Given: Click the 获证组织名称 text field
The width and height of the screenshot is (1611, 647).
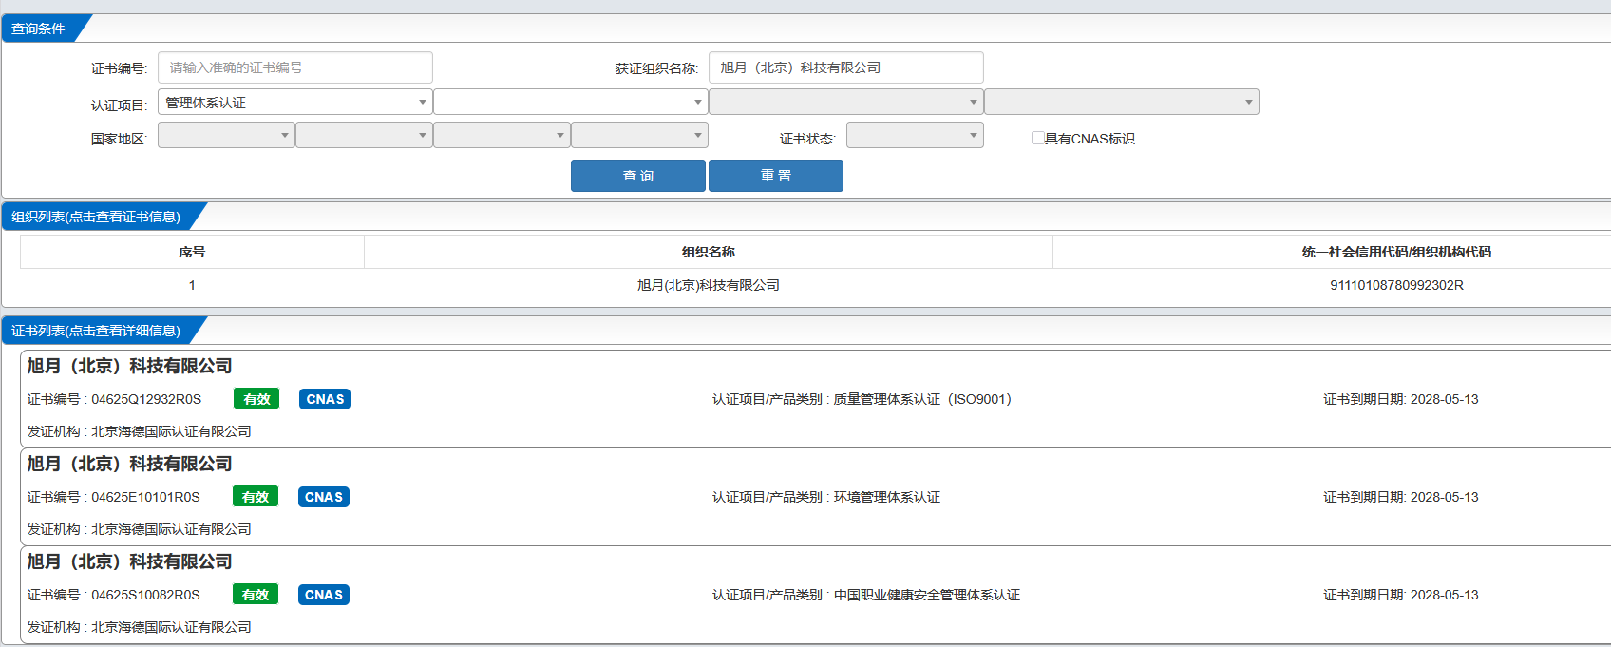Looking at the screenshot, I should click(845, 67).
